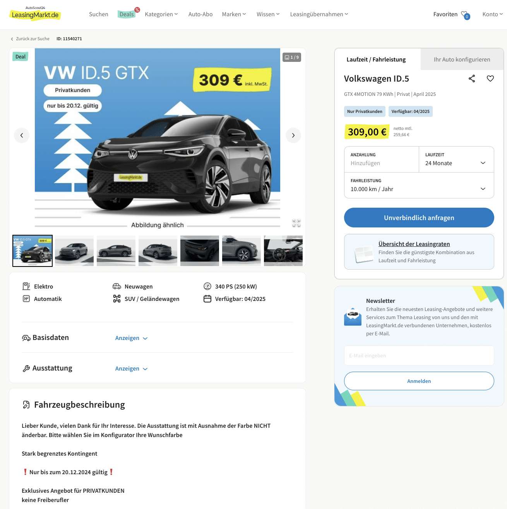Open the Laufzeit 24 Monate dropdown
Screen dimensions: 507x509
pyautogui.click(x=456, y=159)
